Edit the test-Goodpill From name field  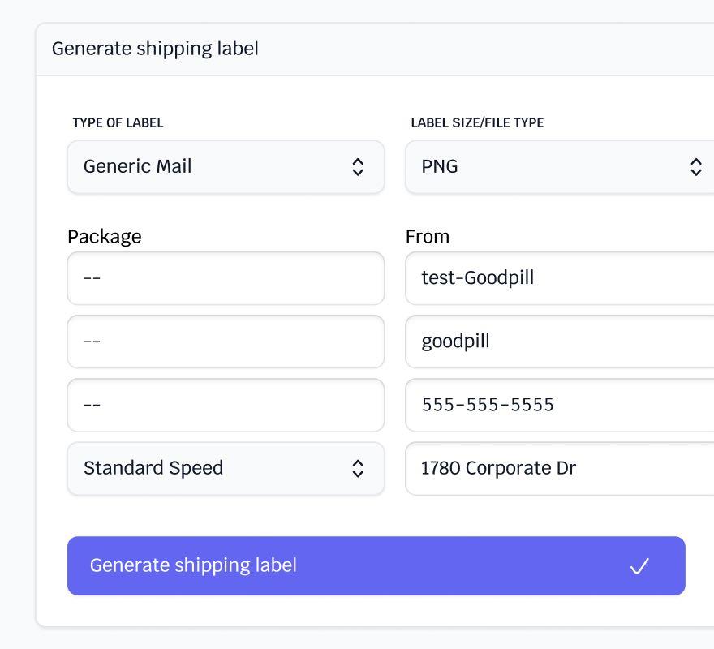click(x=560, y=278)
